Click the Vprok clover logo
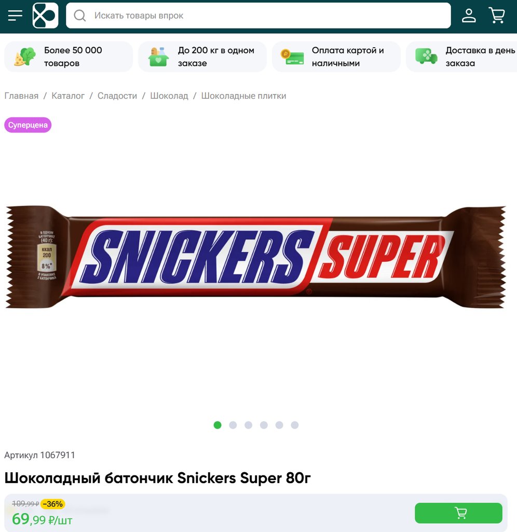517x532 pixels. click(46, 16)
